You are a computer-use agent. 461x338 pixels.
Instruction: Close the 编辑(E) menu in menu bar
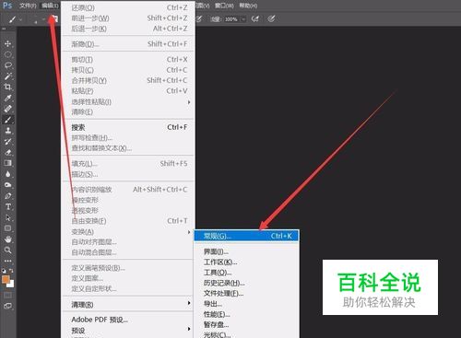(50, 6)
